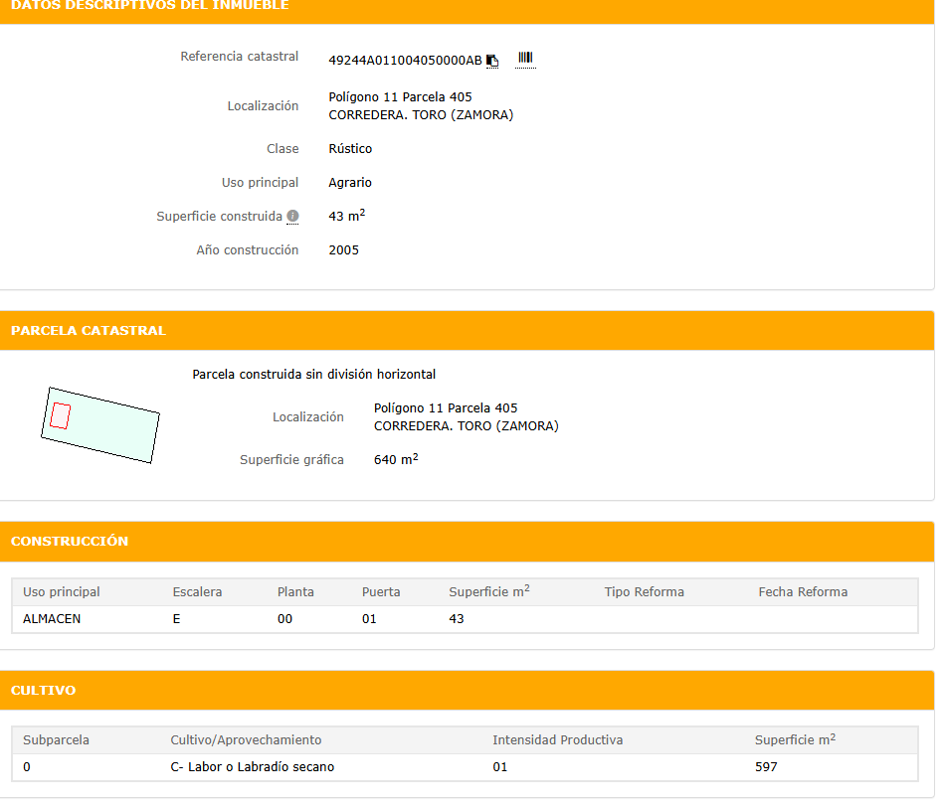Click the Tipo Reforma column header
The height and width of the screenshot is (806, 941).
pyautogui.click(x=644, y=592)
